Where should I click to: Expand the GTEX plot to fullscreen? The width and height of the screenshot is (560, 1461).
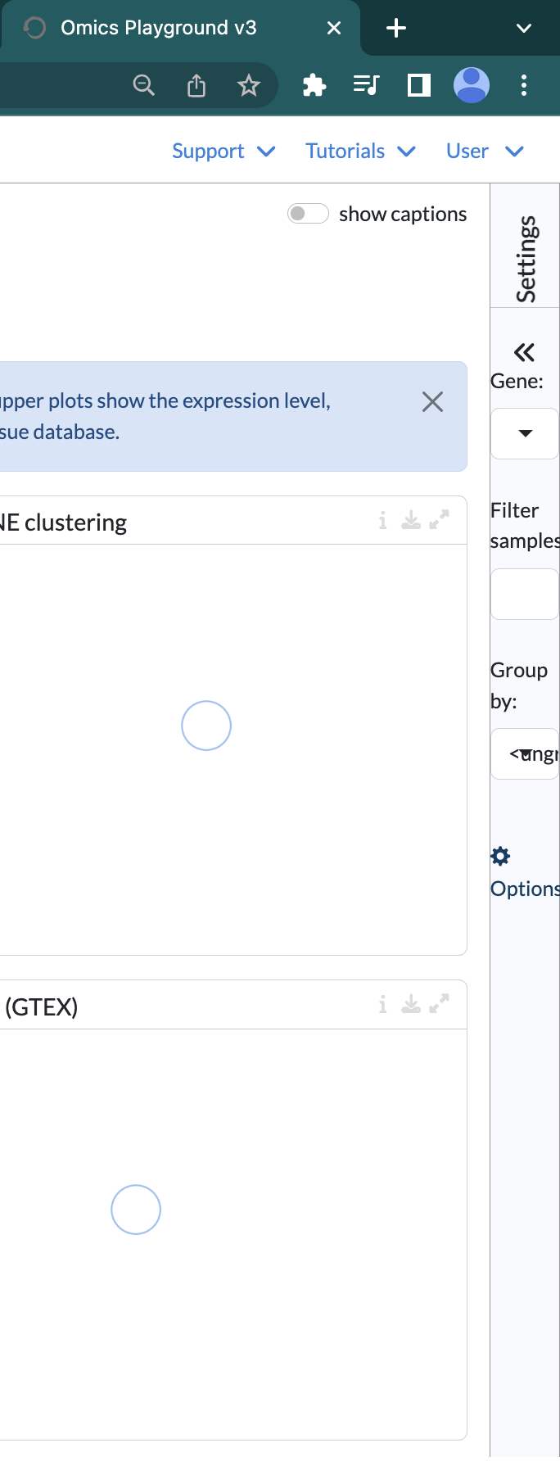pyautogui.click(x=440, y=1003)
